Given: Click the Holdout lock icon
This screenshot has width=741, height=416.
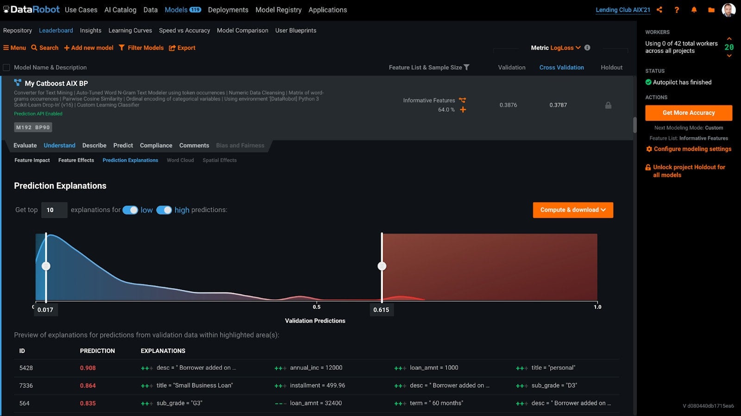Looking at the screenshot, I should [x=608, y=105].
